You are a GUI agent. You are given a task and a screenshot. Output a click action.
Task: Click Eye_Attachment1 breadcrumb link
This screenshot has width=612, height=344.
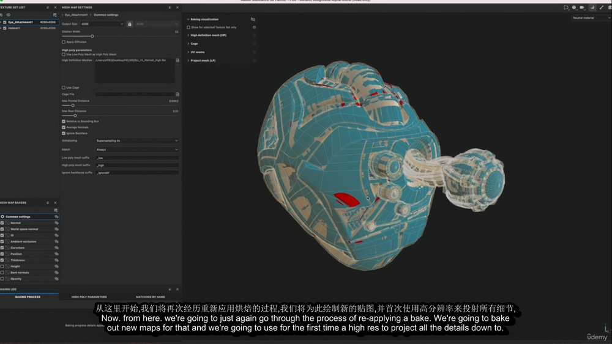point(76,15)
